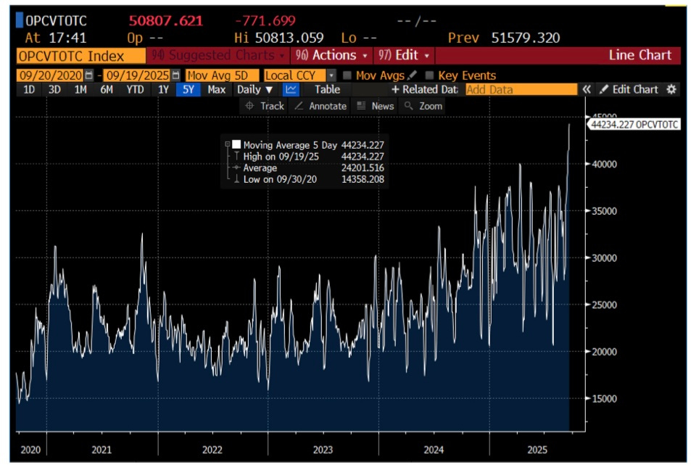Expand the Local CCY currency dropdown
This screenshot has width=691, height=465.
[332, 75]
